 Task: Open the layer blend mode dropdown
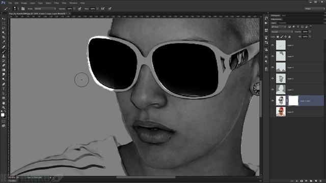click(x=282, y=32)
